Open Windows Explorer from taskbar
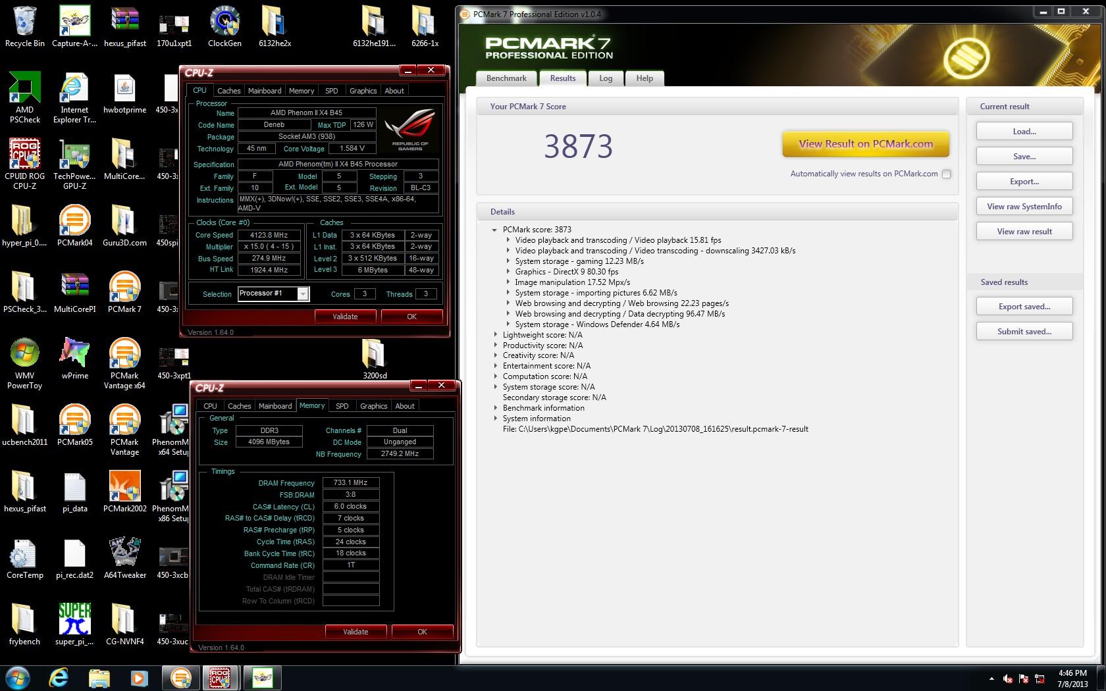Image resolution: width=1106 pixels, height=691 pixels. point(99,678)
